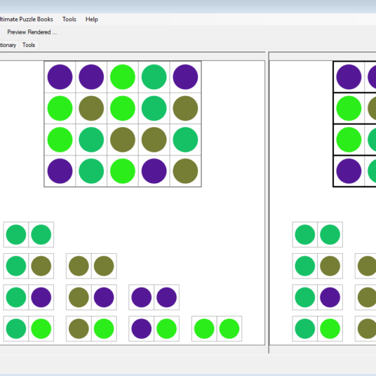The height and width of the screenshot is (376, 376).
Task: Select the olive-olive domino in left panel
Action: pos(91,266)
